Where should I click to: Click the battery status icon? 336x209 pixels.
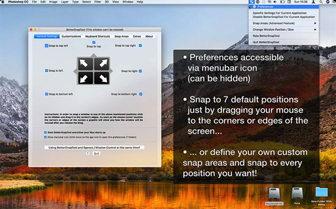pos(282,2)
